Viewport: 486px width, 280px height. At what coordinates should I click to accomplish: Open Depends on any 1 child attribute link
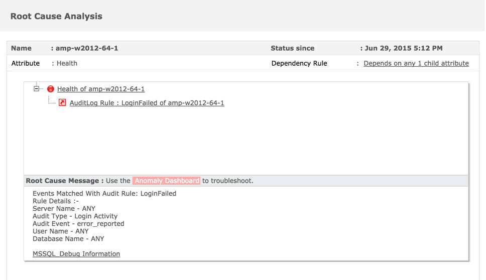[416, 64]
